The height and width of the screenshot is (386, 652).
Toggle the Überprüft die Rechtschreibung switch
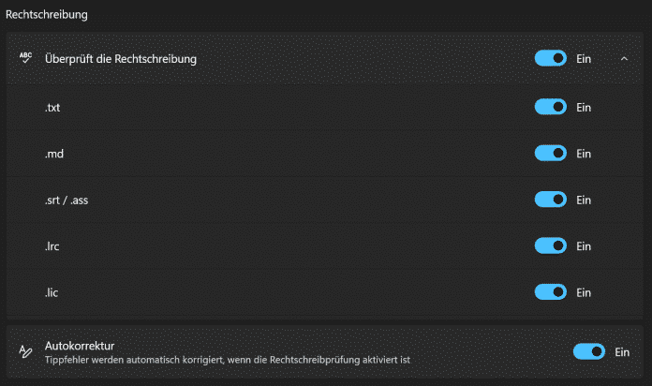click(551, 59)
